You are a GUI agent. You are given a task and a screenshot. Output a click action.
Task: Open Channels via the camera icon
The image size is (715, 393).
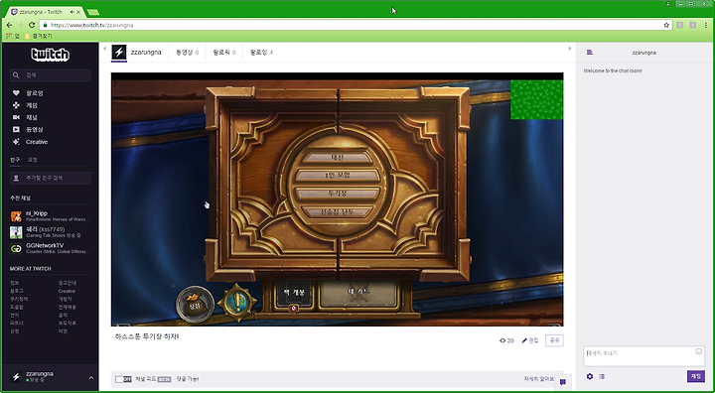click(16, 117)
